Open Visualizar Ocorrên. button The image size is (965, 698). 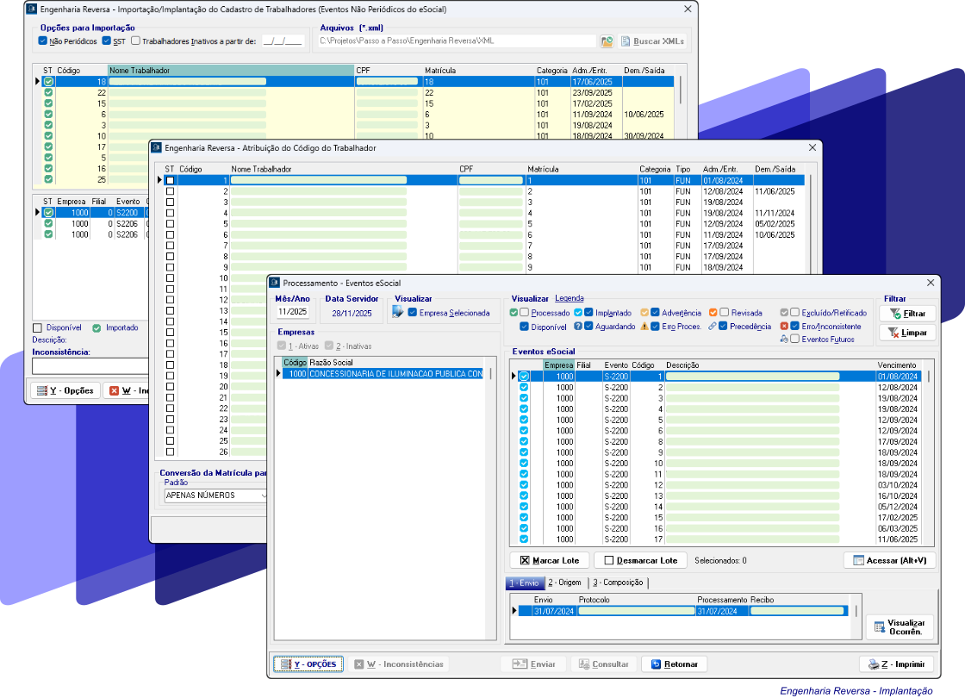coord(899,626)
